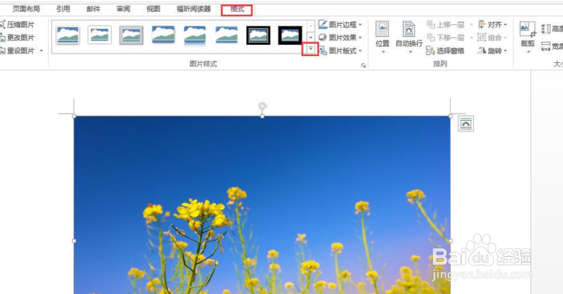
Task: Apply the fourth picture style thumbnail
Action: click(163, 35)
